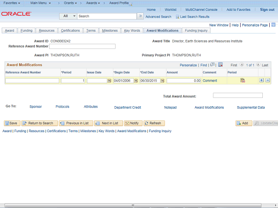Click the Reference Award Number field below Award ID
The image size is (278, 208).
[x=82, y=46]
